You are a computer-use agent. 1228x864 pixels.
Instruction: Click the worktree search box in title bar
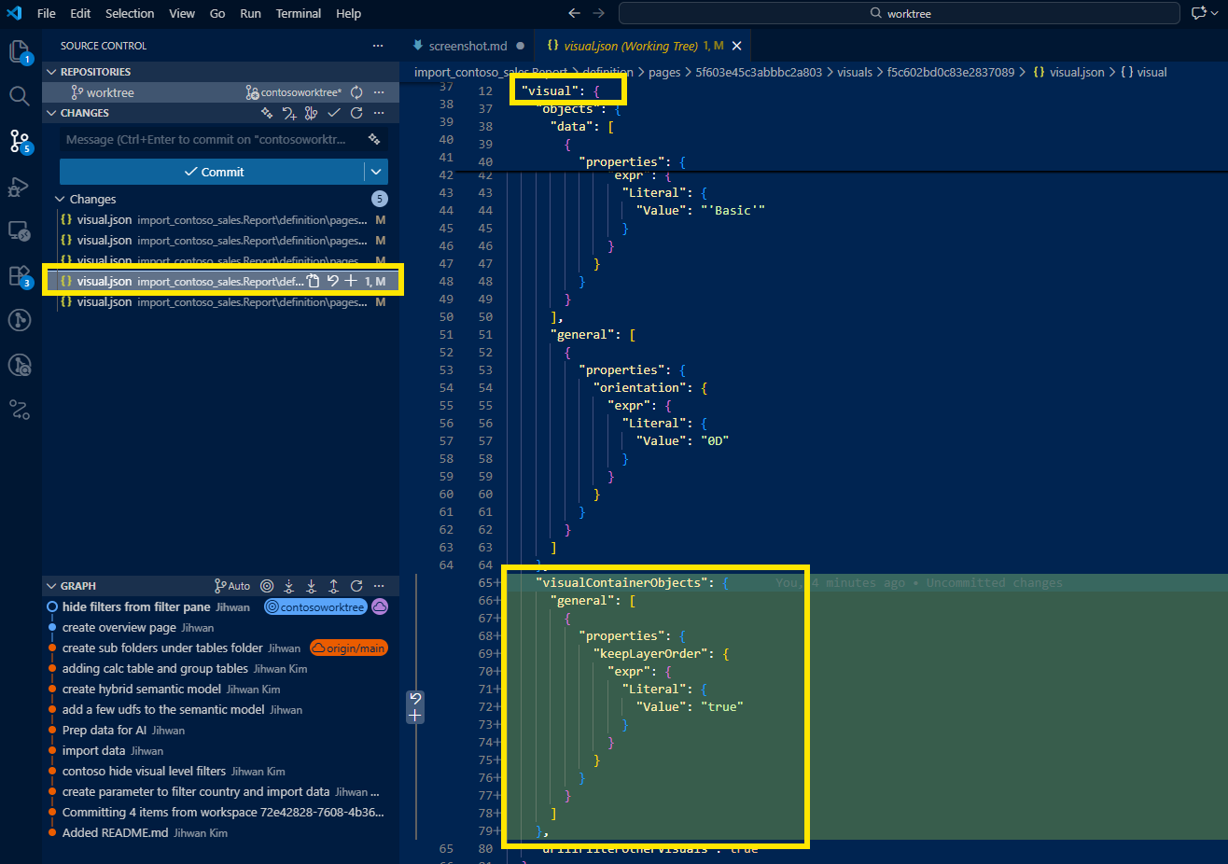coord(900,13)
